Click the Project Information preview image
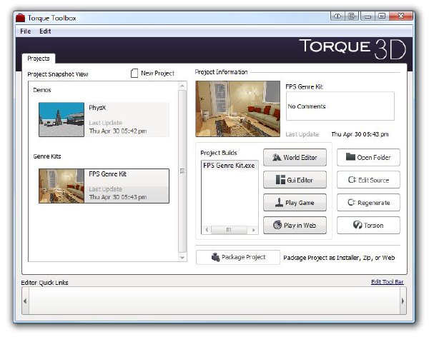 pyautogui.click(x=238, y=109)
